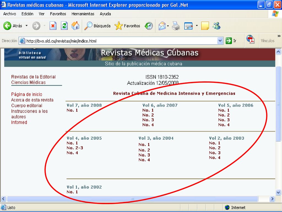Open No. 3 under Vol 6, año 2007

pyautogui.click(x=148, y=120)
